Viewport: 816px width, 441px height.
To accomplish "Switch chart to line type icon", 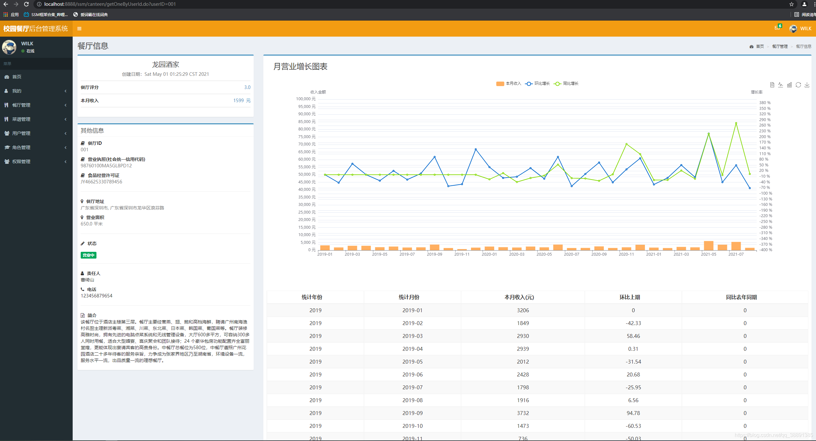I will point(781,85).
